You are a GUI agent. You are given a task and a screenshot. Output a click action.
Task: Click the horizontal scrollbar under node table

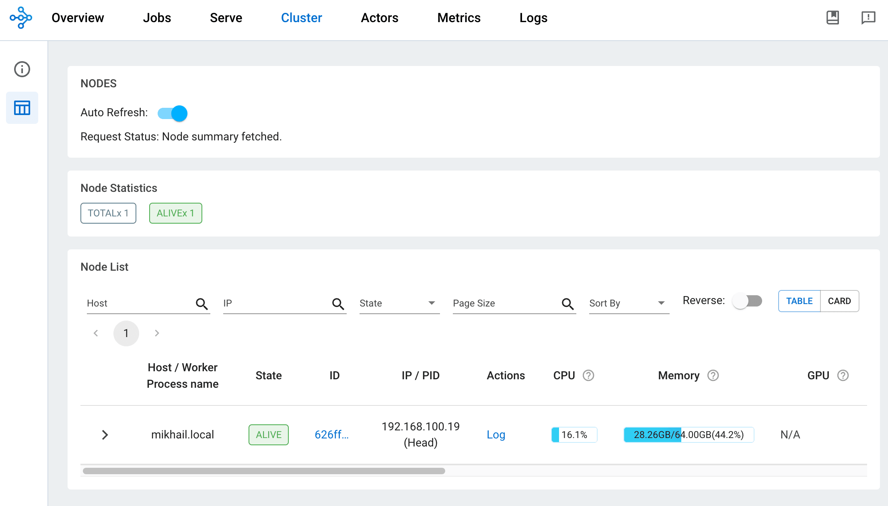pos(264,471)
